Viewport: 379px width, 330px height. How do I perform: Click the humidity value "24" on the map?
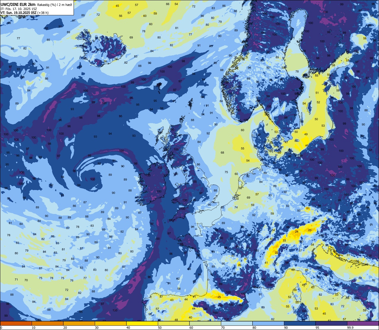[297, 231]
